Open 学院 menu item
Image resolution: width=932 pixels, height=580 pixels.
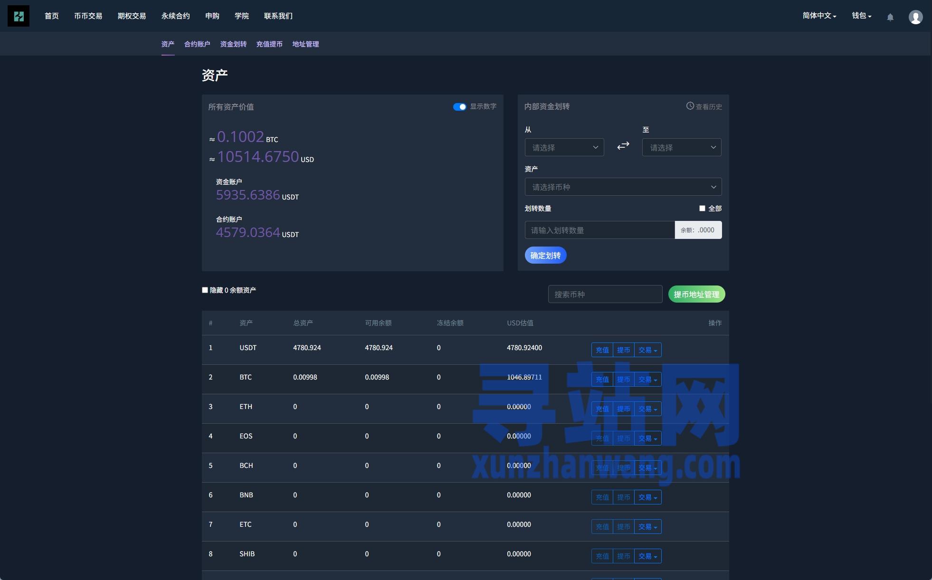coord(242,16)
